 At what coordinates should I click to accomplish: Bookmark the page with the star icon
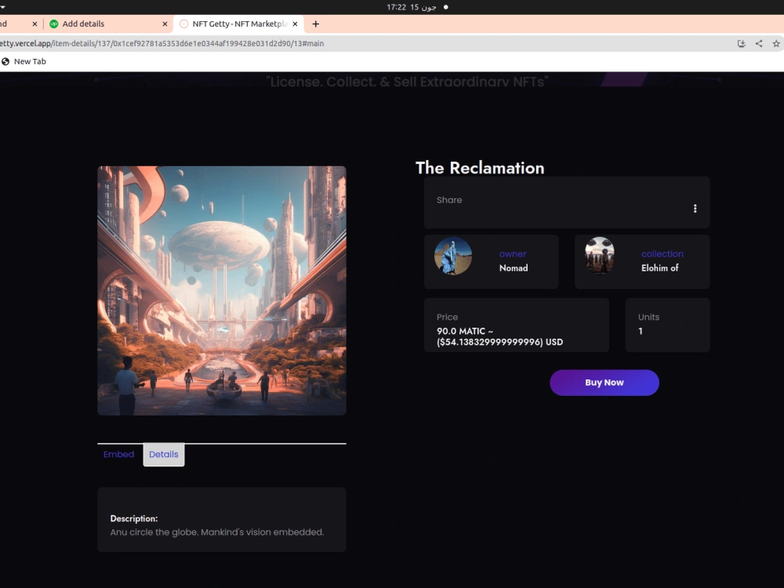pyautogui.click(x=775, y=43)
